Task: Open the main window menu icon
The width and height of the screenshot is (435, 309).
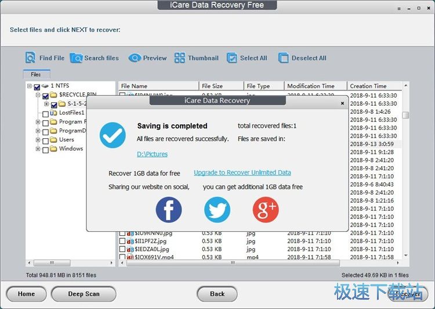Action: 399,9
